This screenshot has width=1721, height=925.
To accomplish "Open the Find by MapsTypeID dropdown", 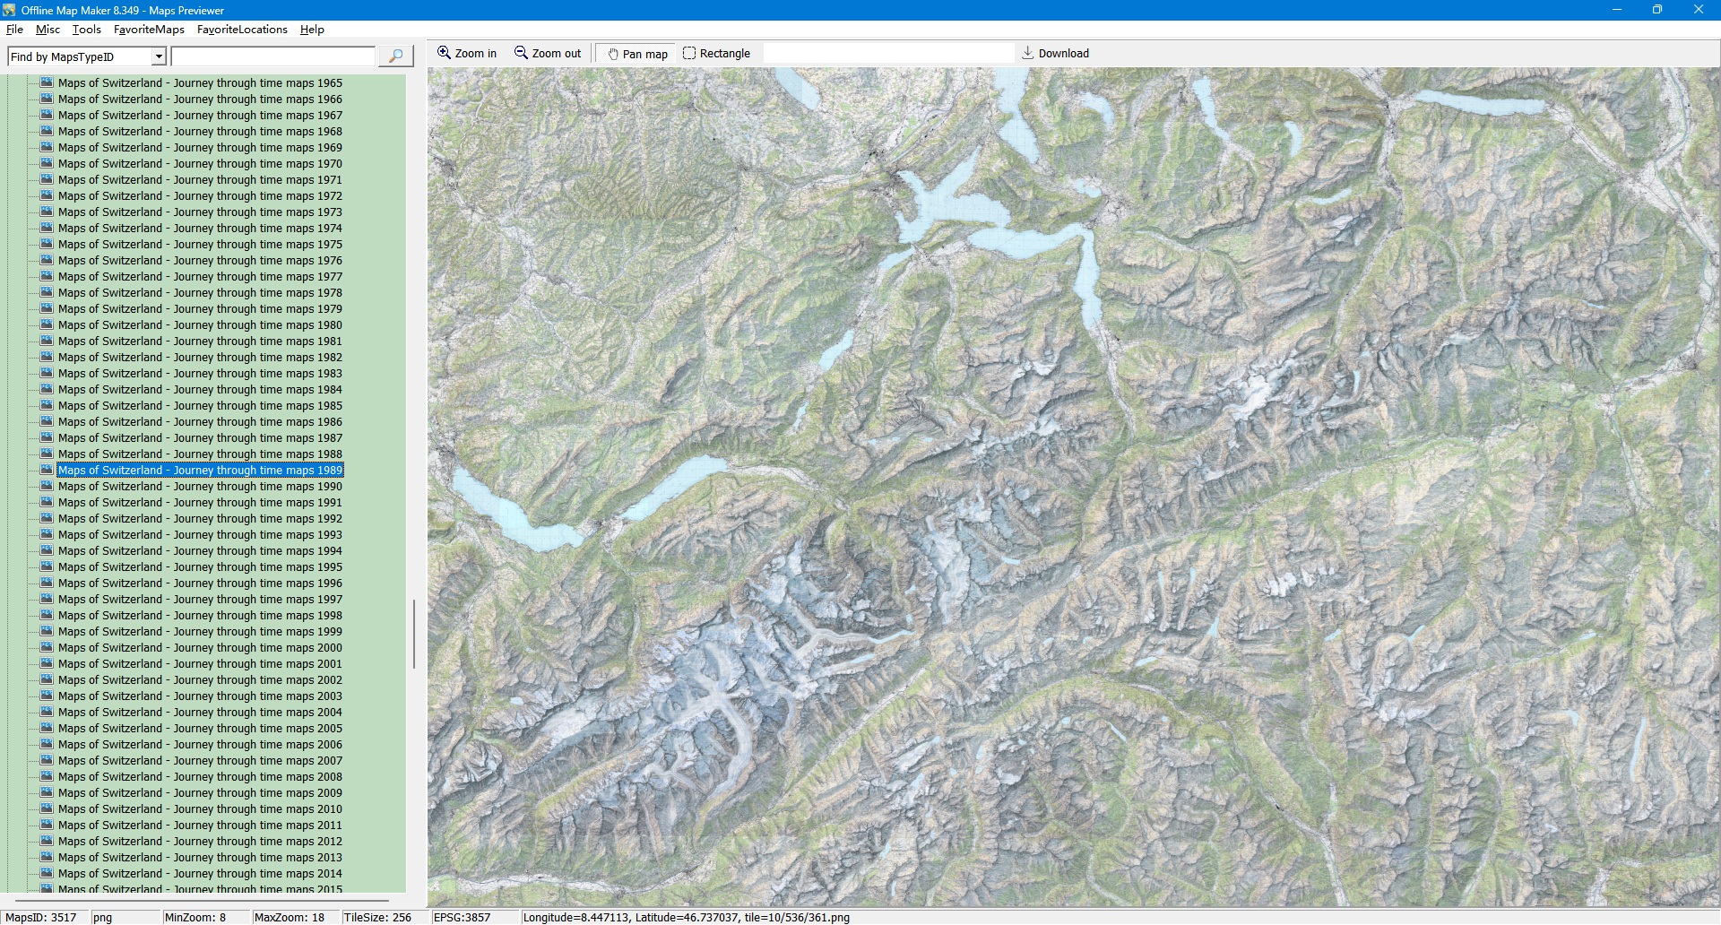I will point(159,56).
